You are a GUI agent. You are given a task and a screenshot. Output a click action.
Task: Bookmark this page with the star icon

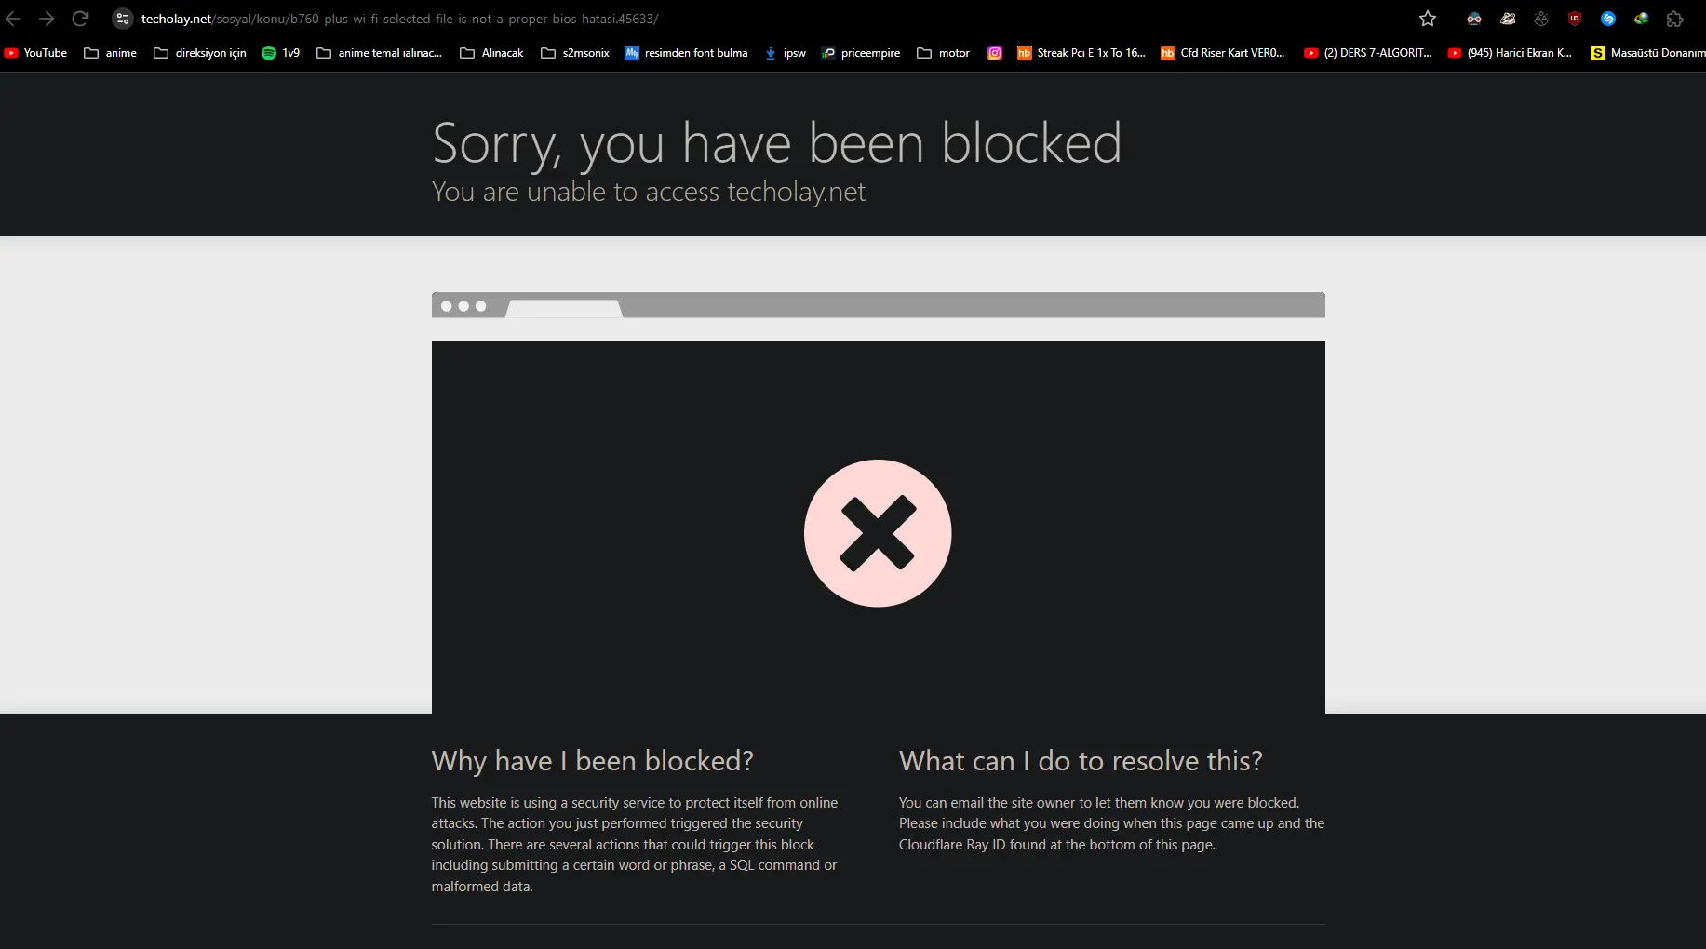point(1428,19)
